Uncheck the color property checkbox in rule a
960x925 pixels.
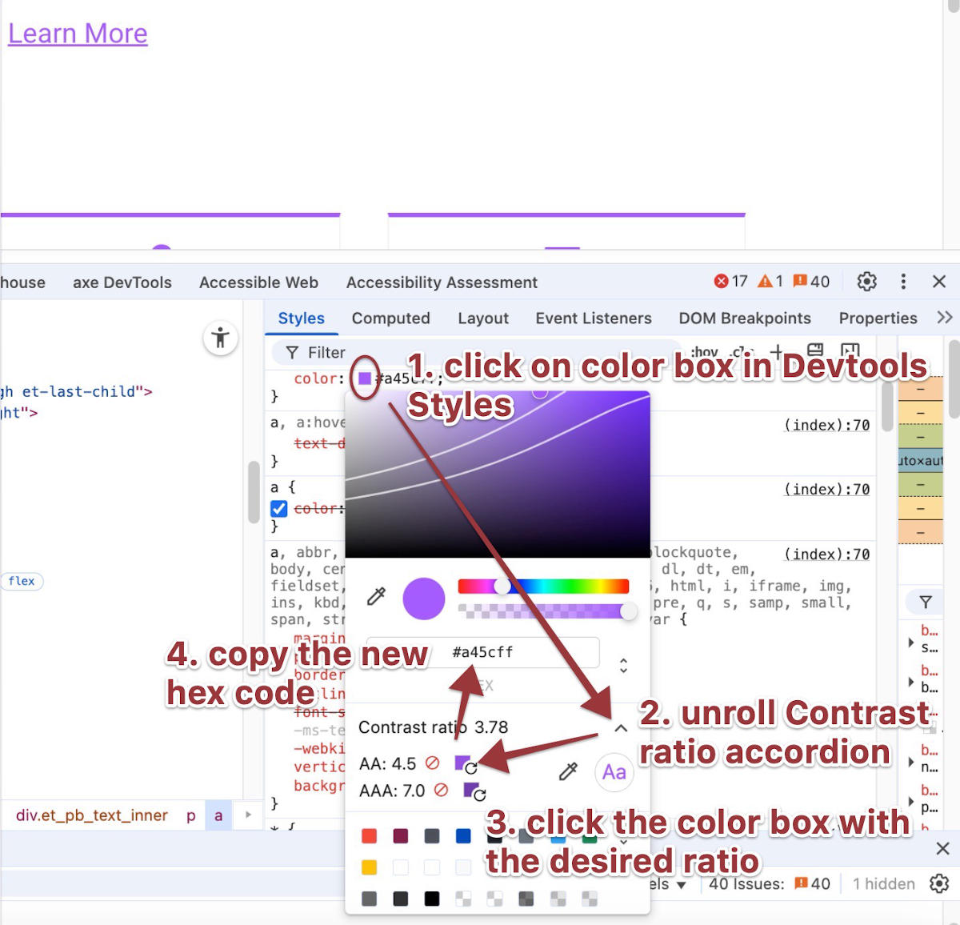tap(279, 508)
